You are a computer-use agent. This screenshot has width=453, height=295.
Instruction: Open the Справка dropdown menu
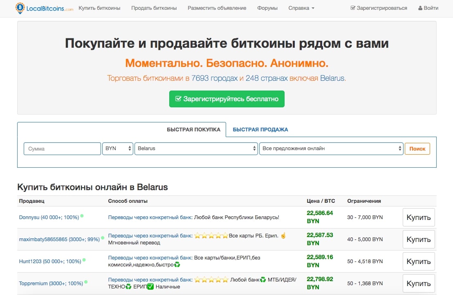(x=301, y=8)
